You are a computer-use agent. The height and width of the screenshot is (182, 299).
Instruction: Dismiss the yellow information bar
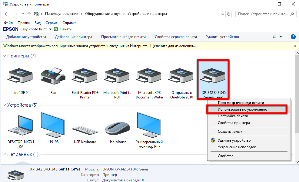coord(295,46)
